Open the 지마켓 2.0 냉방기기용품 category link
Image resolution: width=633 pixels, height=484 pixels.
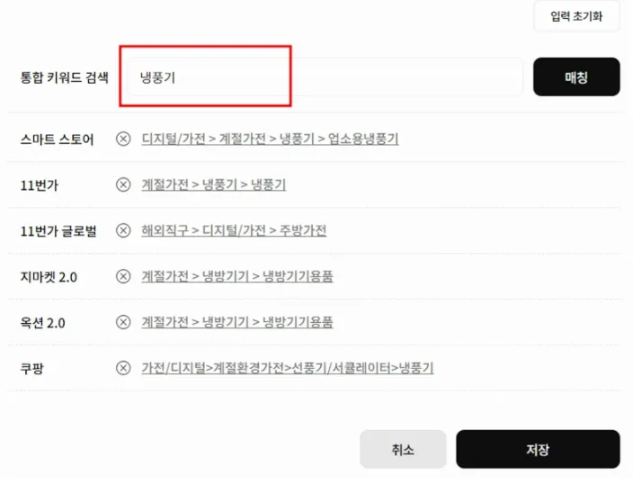click(237, 276)
